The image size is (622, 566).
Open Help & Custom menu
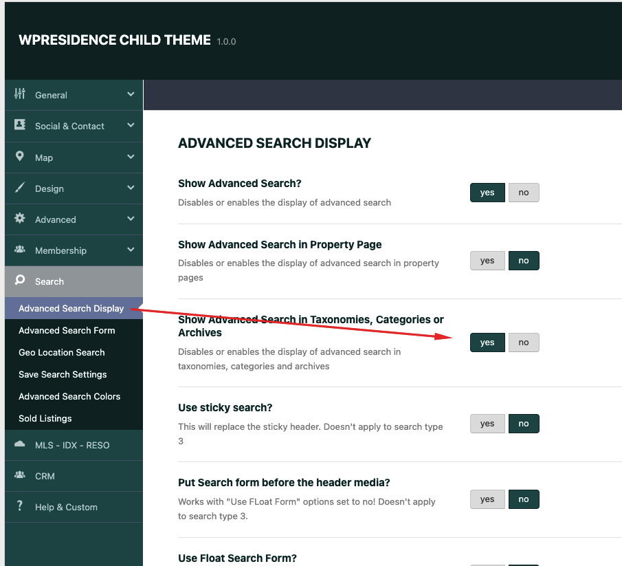click(x=74, y=508)
